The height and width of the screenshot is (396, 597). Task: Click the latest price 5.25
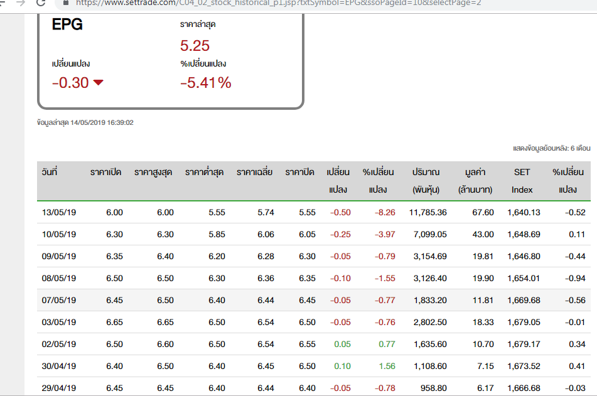pos(195,46)
